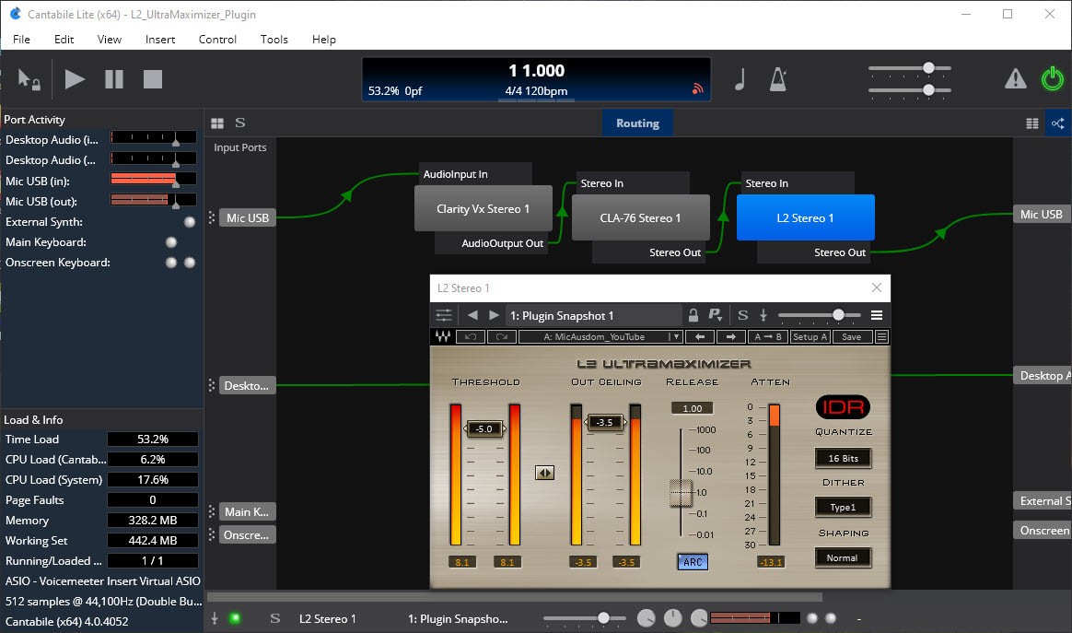Select the L2 Stereo 1 node
The width and height of the screenshot is (1072, 633).
(805, 217)
